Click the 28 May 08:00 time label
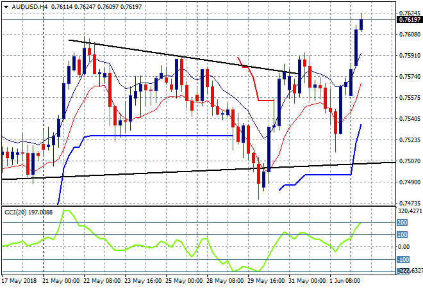Screen dimensions: 423x288 pos(225,281)
